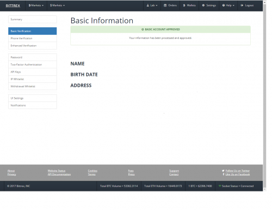
Task: Click the Basic Information heading
Action: pos(102,21)
